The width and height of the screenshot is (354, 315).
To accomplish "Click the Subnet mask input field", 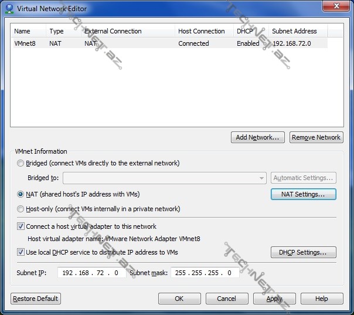I will click(205, 273).
